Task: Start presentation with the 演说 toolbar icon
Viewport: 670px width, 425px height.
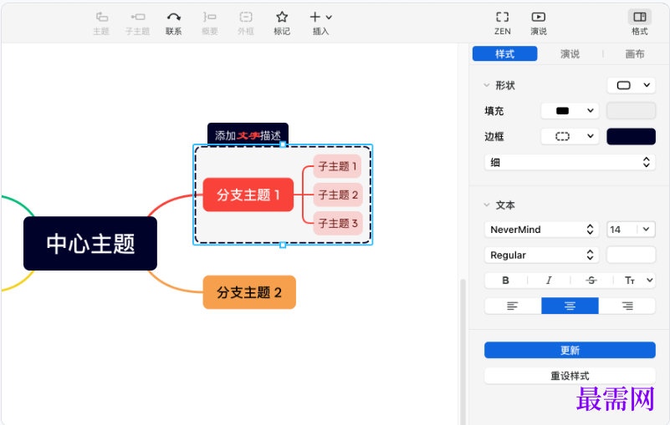Action: 539,18
